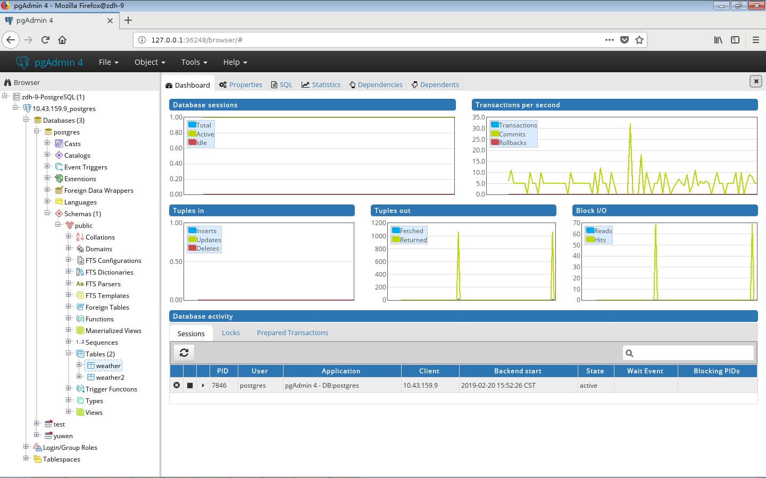Open the Tools menu
Viewport: 766px width, 478px height.
(x=194, y=62)
